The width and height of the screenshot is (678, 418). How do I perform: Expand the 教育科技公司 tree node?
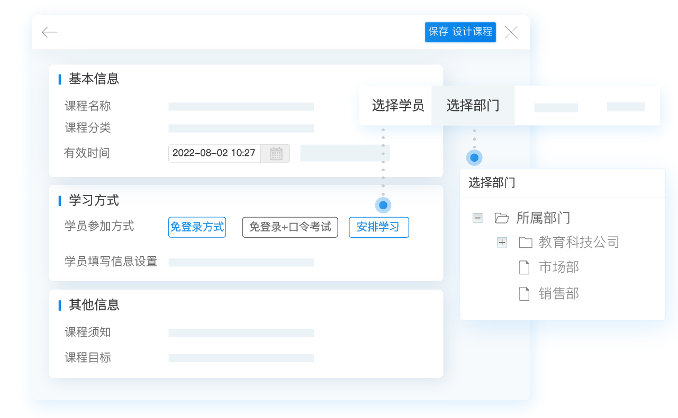pyautogui.click(x=502, y=243)
